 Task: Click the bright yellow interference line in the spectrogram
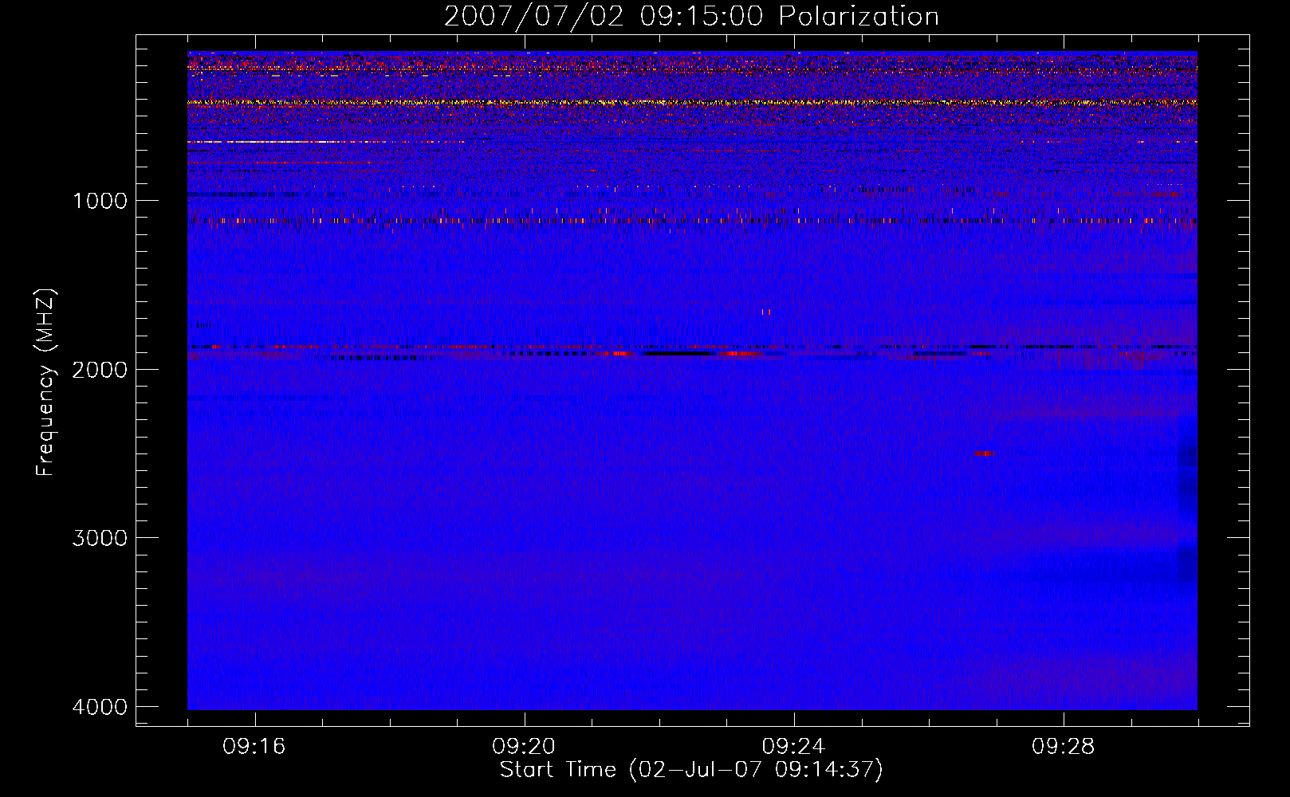(692, 102)
